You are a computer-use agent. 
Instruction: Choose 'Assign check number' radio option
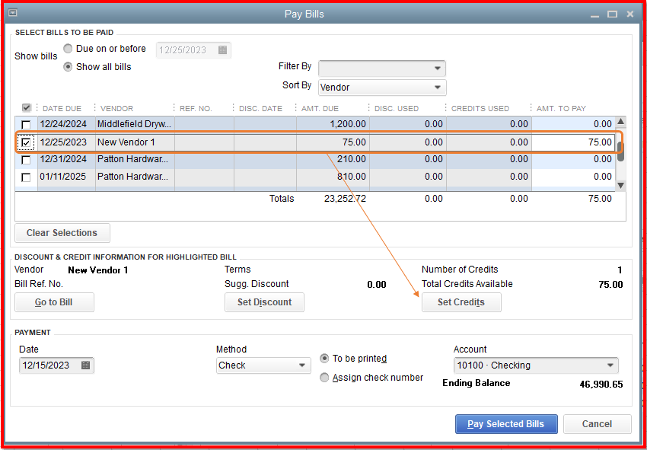(x=325, y=378)
